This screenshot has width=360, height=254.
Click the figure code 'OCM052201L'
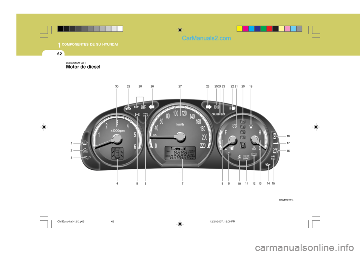286,200
